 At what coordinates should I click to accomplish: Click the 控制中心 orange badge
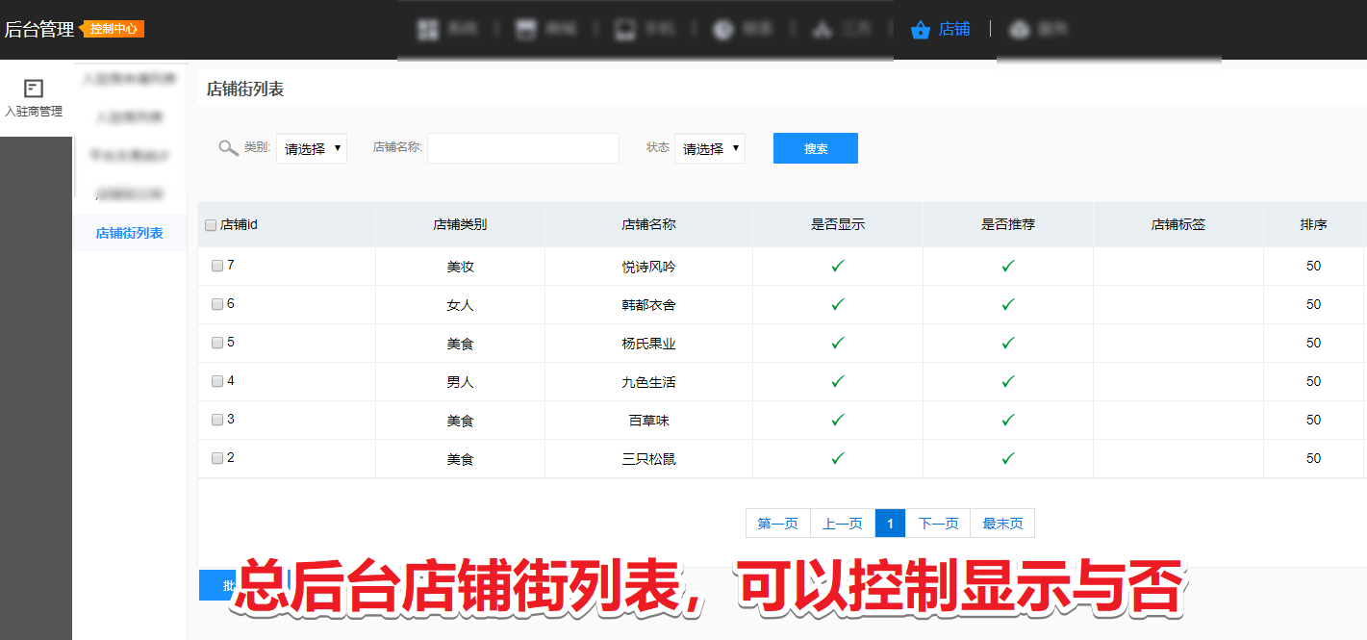pos(114,29)
